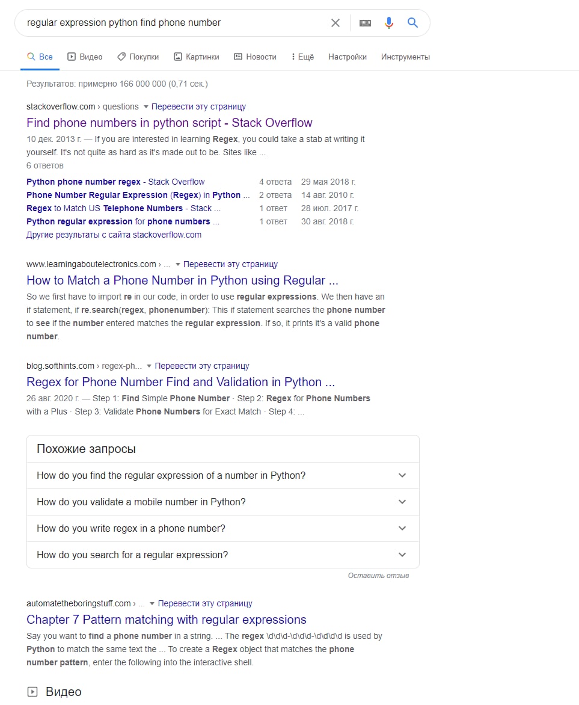Start voice search with the microphone icon
Screen dimensions: 579x705
point(389,22)
